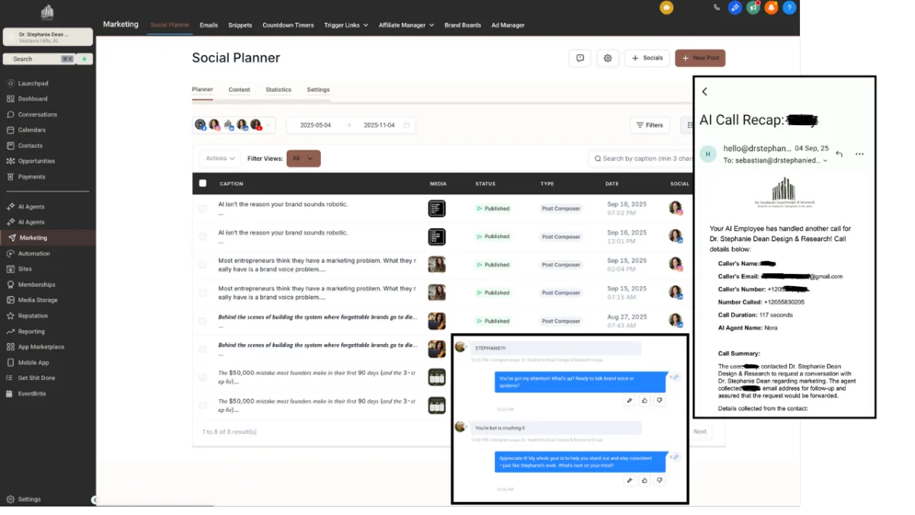Expand the Trigger Links dropdown

(345, 25)
